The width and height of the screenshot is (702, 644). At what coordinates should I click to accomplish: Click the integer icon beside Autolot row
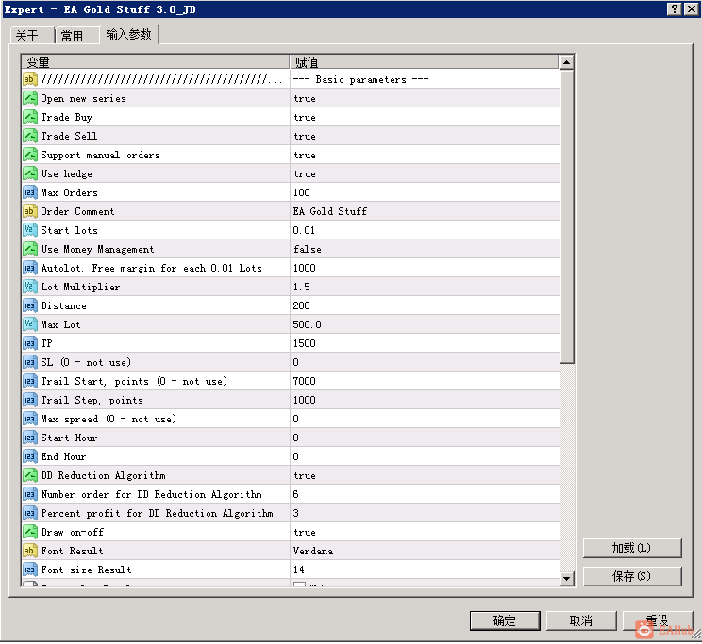coord(30,268)
